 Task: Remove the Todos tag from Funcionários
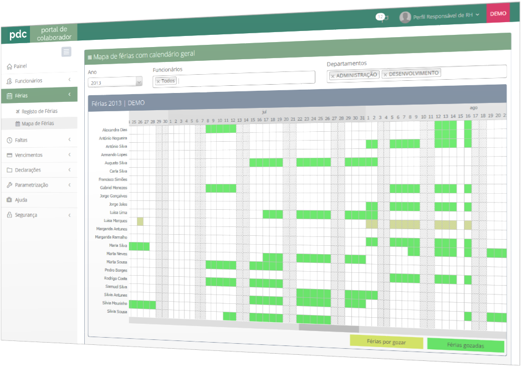[x=158, y=81]
